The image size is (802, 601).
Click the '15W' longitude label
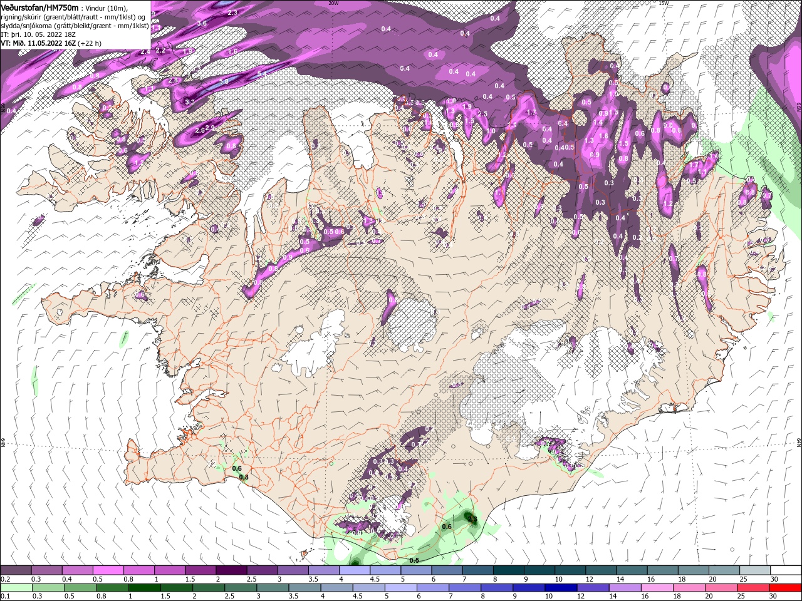pyautogui.click(x=664, y=3)
